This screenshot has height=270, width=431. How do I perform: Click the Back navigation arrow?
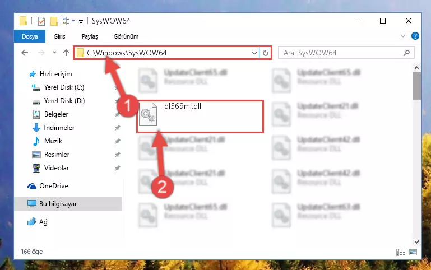tap(25, 53)
